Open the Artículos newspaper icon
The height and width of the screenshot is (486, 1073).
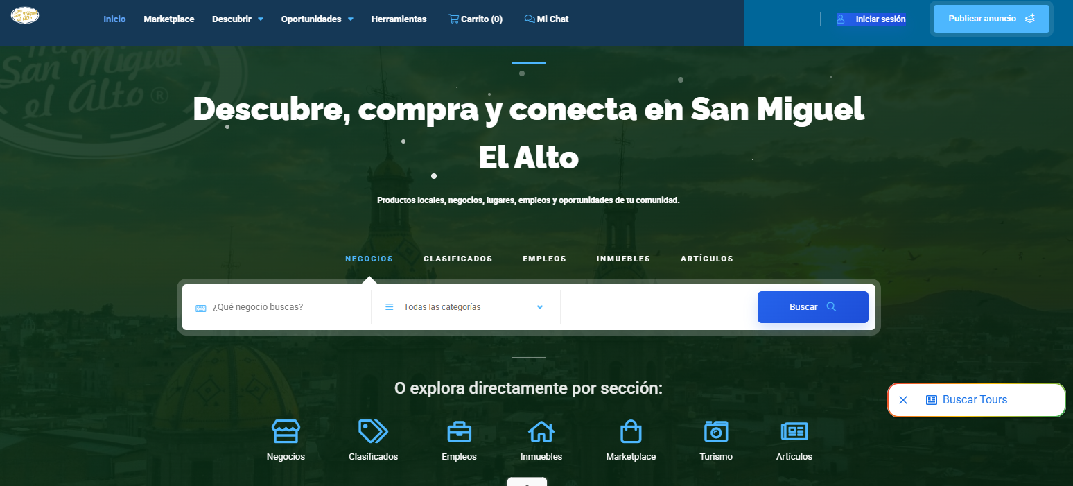794,431
